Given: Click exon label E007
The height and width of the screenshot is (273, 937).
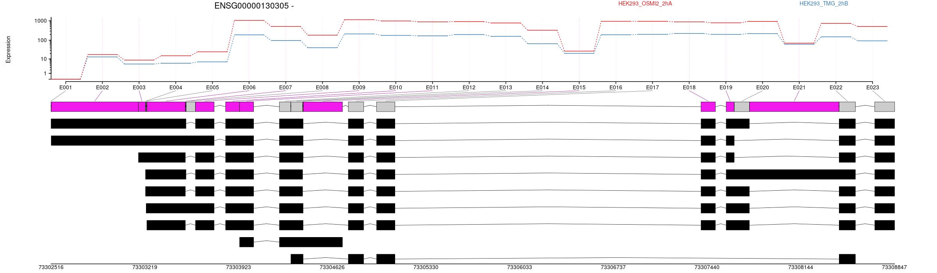Looking at the screenshot, I should click(x=285, y=87).
